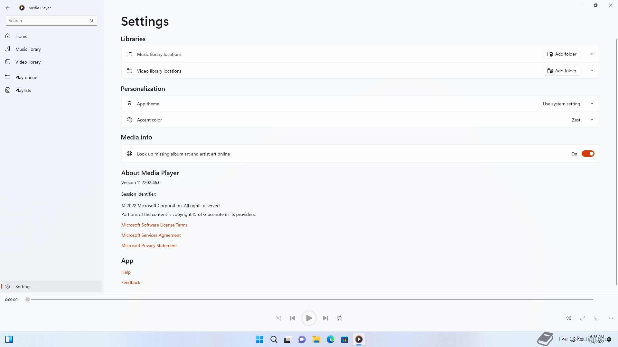Screen dimensions: 618x347
Task: Click the playback seek slider
Action: coord(310,299)
